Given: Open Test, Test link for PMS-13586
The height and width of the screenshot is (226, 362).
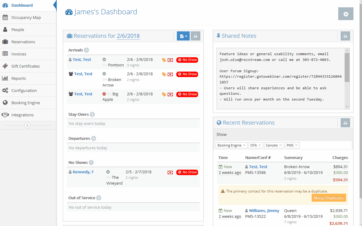Looking at the screenshot, I should [x=258, y=167].
